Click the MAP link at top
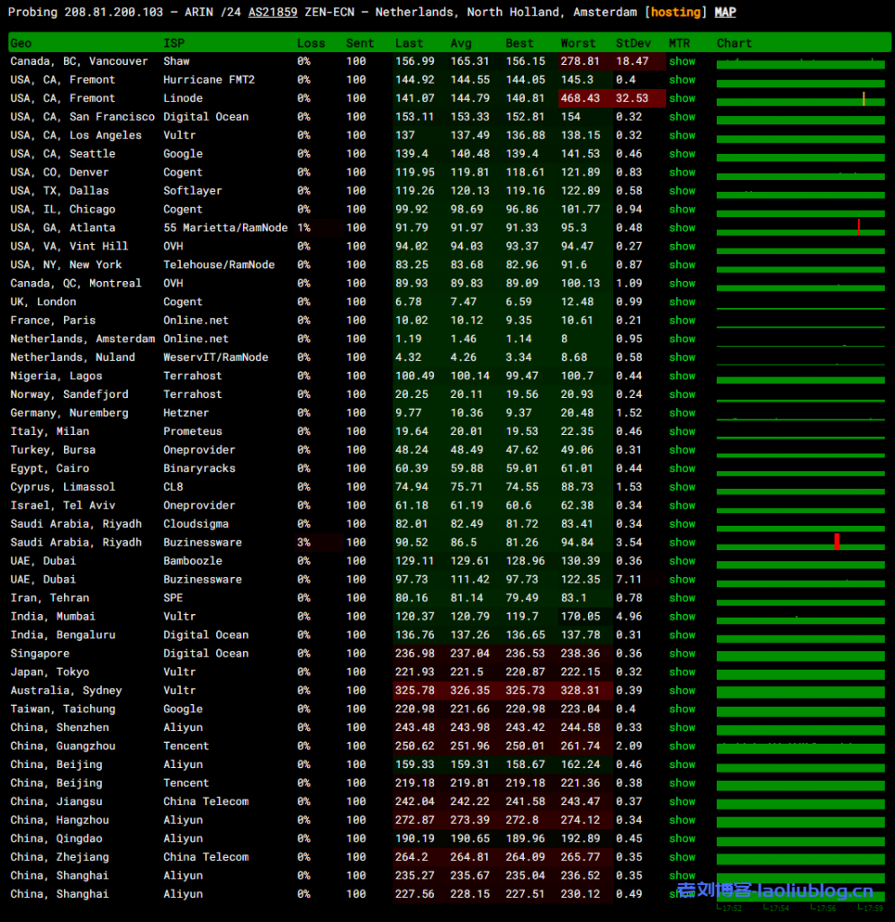 tap(725, 12)
